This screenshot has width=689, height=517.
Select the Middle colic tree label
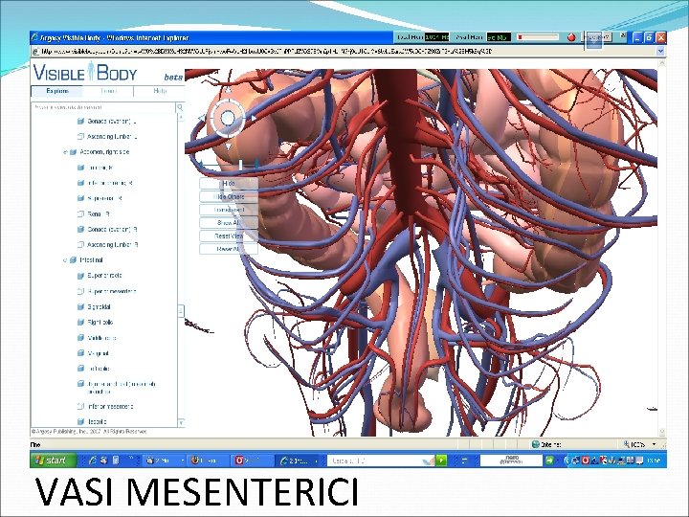102,338
